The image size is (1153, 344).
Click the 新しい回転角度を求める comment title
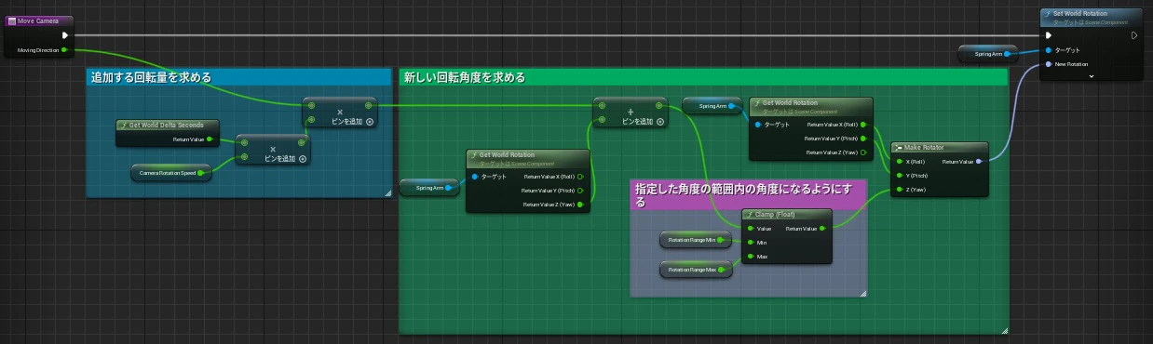click(464, 78)
